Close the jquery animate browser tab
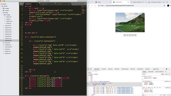The width and height of the screenshot is (171, 96). pos(146,2)
